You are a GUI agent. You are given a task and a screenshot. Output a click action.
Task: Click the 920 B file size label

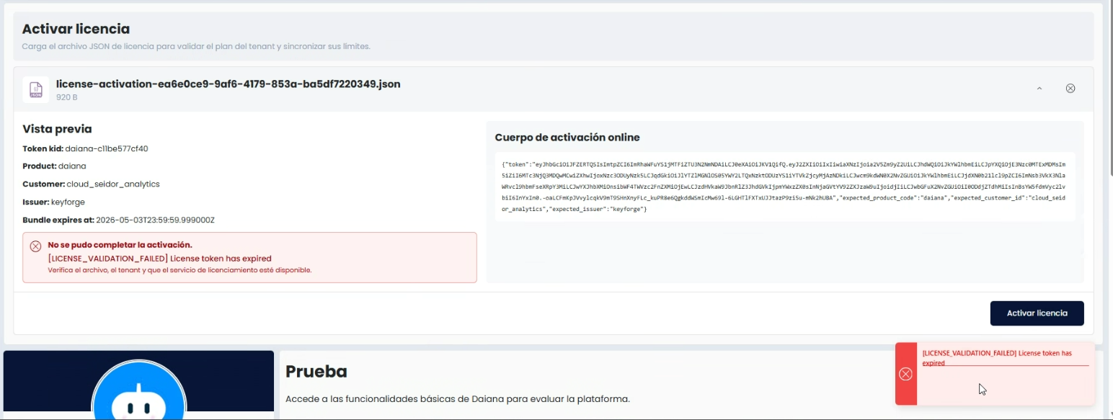[x=67, y=97]
